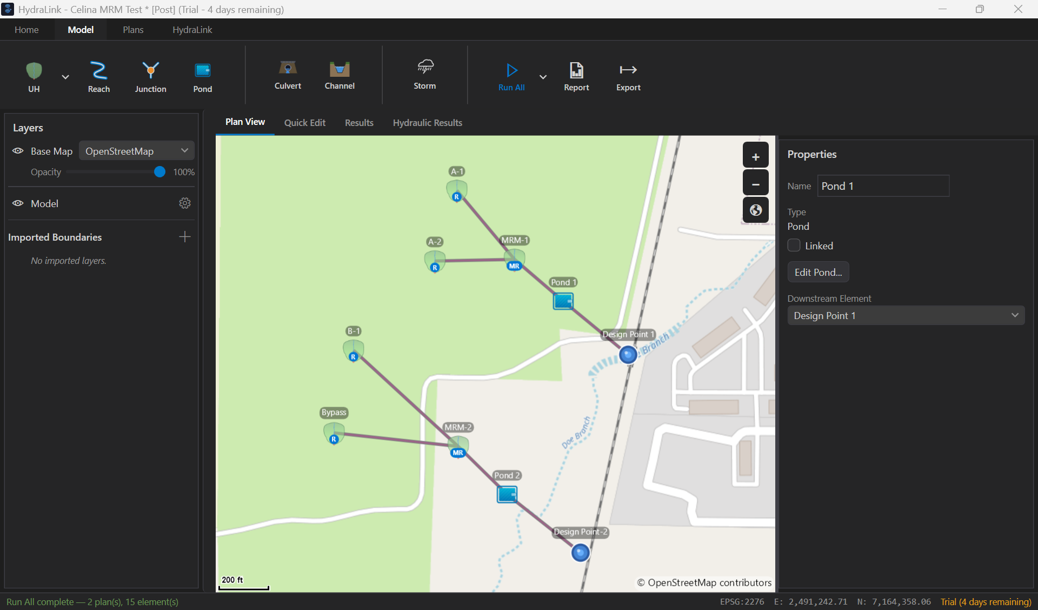Click the Pond 1 name input field
1038x610 pixels.
point(883,185)
